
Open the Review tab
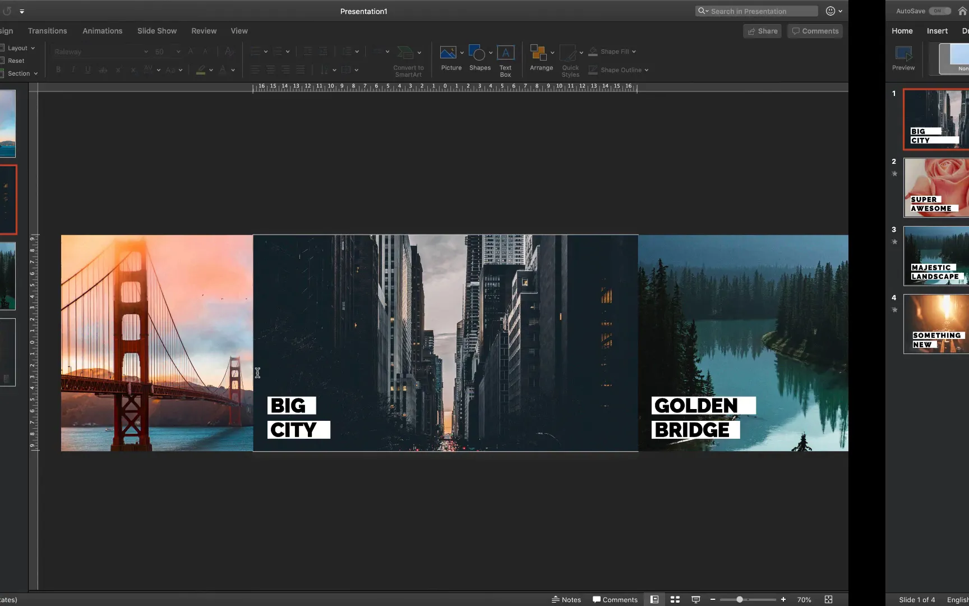click(x=204, y=31)
